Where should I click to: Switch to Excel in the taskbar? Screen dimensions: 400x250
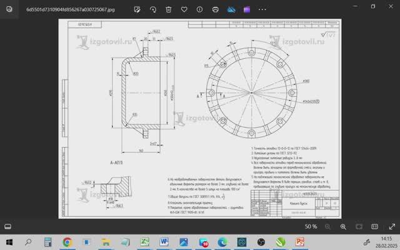coord(145,242)
